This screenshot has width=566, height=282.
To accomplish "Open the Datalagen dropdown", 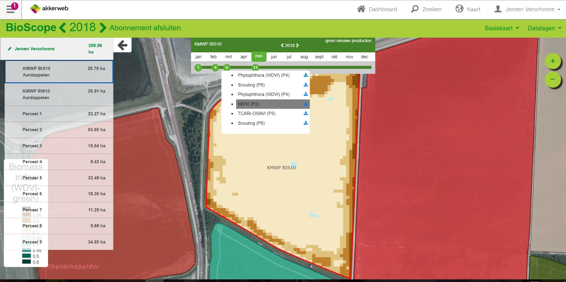I will 544,28.
